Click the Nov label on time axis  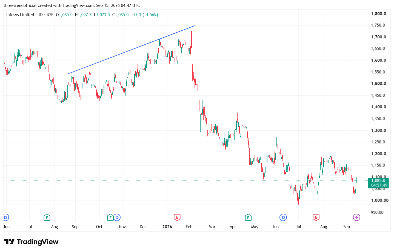122,227
